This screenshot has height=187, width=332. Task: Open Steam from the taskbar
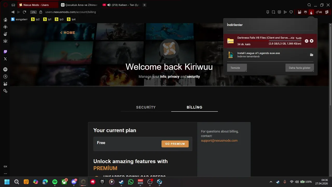121,182
